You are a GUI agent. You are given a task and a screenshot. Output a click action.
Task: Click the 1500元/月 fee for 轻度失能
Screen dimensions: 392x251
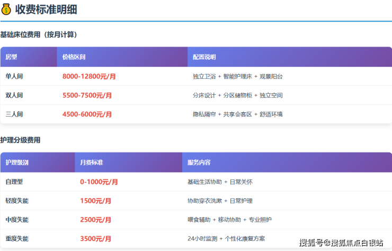point(95,201)
